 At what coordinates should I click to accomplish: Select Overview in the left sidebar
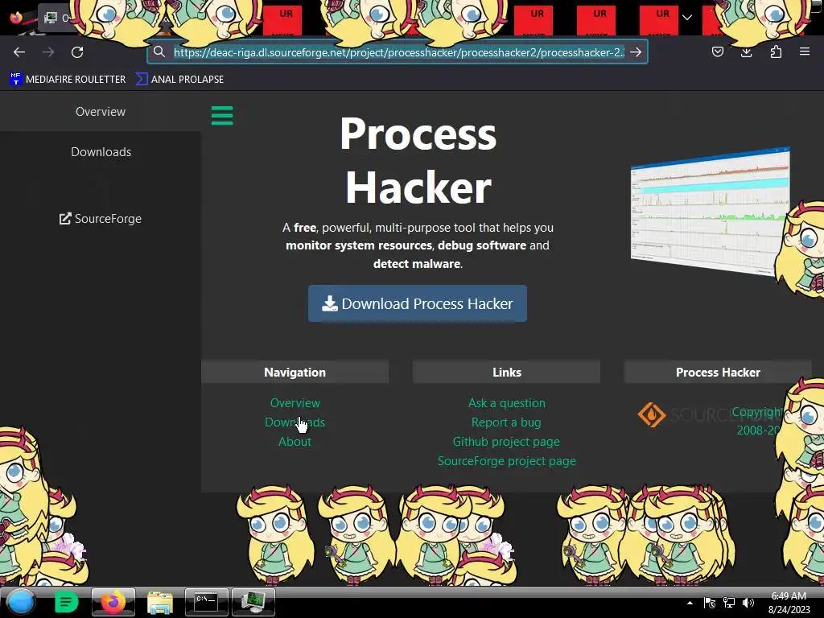(x=101, y=111)
